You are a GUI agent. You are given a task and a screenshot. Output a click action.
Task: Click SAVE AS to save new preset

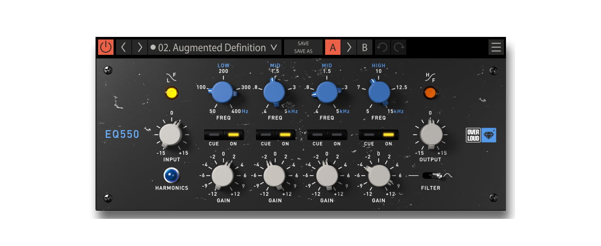point(303,51)
